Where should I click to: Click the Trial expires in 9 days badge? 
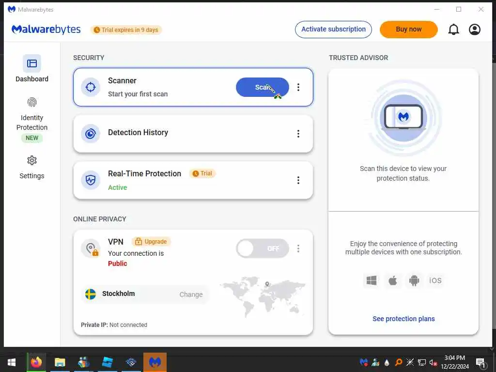coord(126,30)
